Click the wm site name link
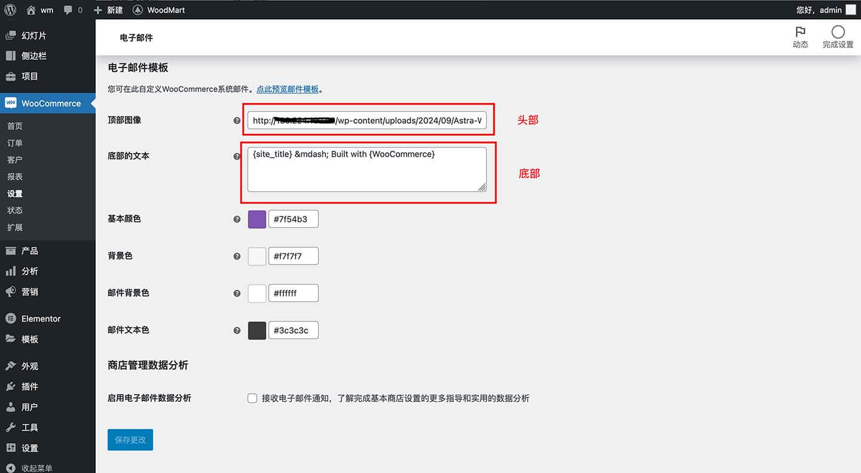Screen dimensions: 861x473 tap(47, 10)
